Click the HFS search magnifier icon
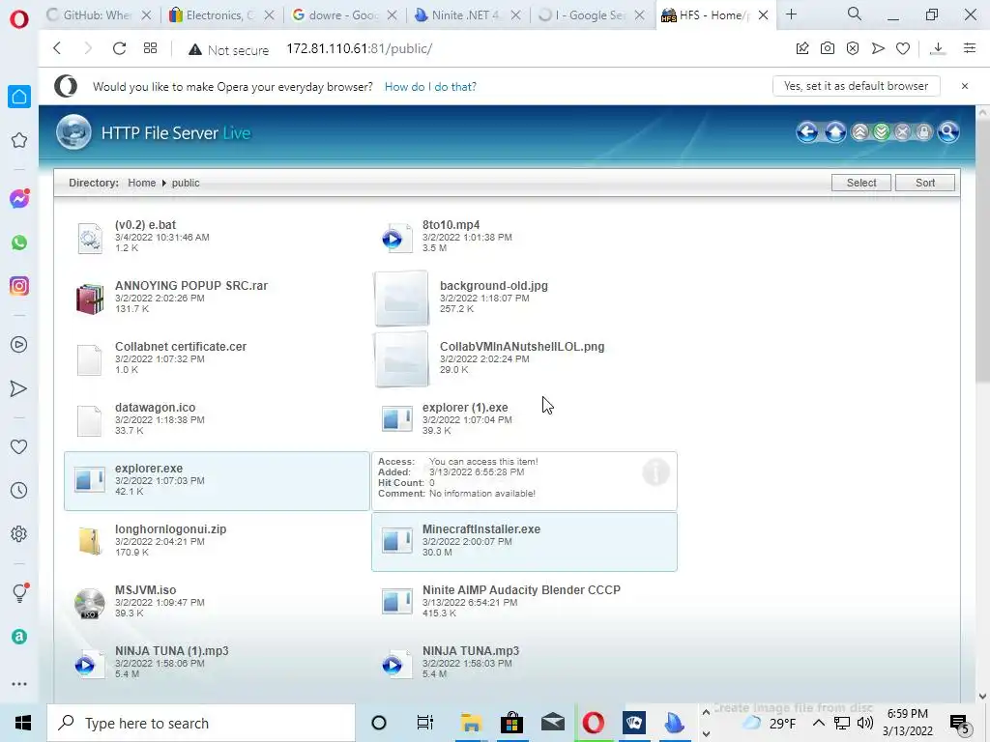Screen dimensions: 990x742 (x=947, y=132)
